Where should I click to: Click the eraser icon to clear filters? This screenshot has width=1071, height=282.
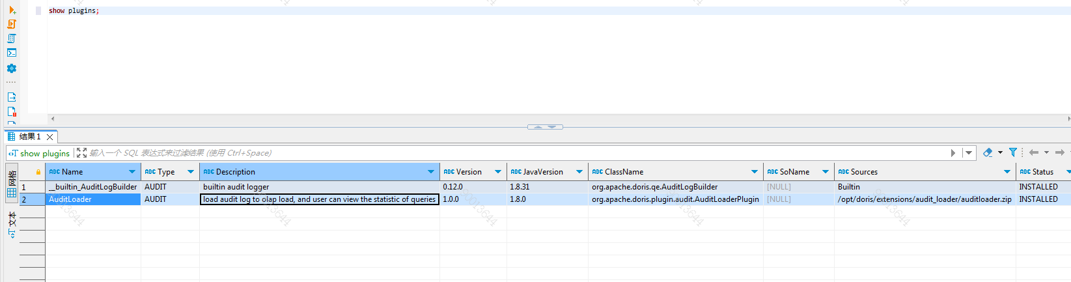pyautogui.click(x=988, y=152)
